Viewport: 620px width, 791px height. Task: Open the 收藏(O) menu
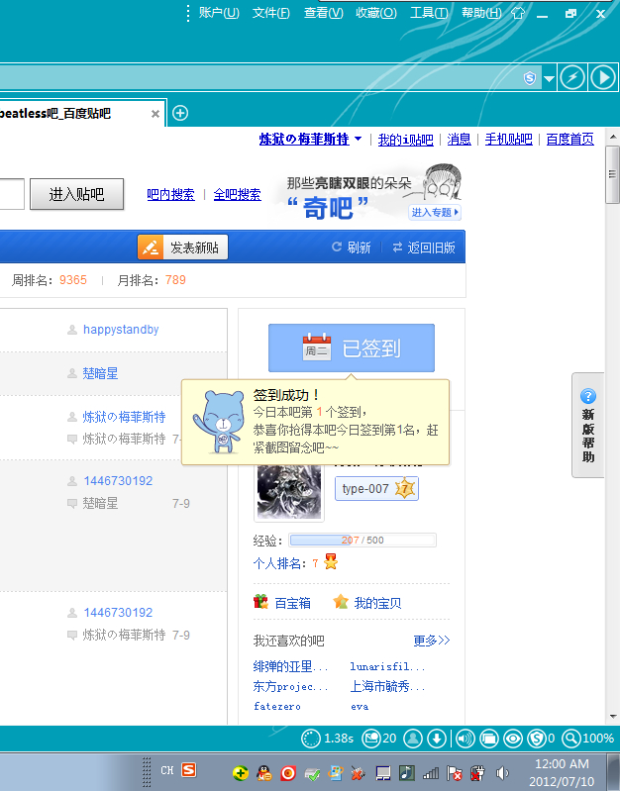tap(376, 13)
